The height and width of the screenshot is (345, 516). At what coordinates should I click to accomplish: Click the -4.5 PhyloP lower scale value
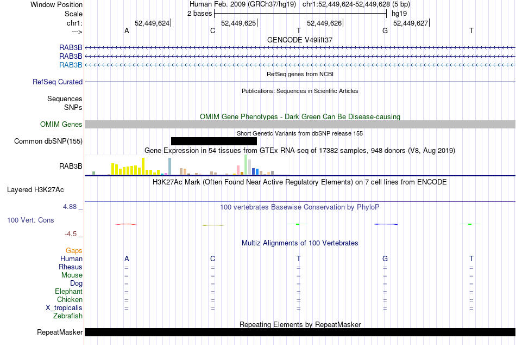[71, 234]
